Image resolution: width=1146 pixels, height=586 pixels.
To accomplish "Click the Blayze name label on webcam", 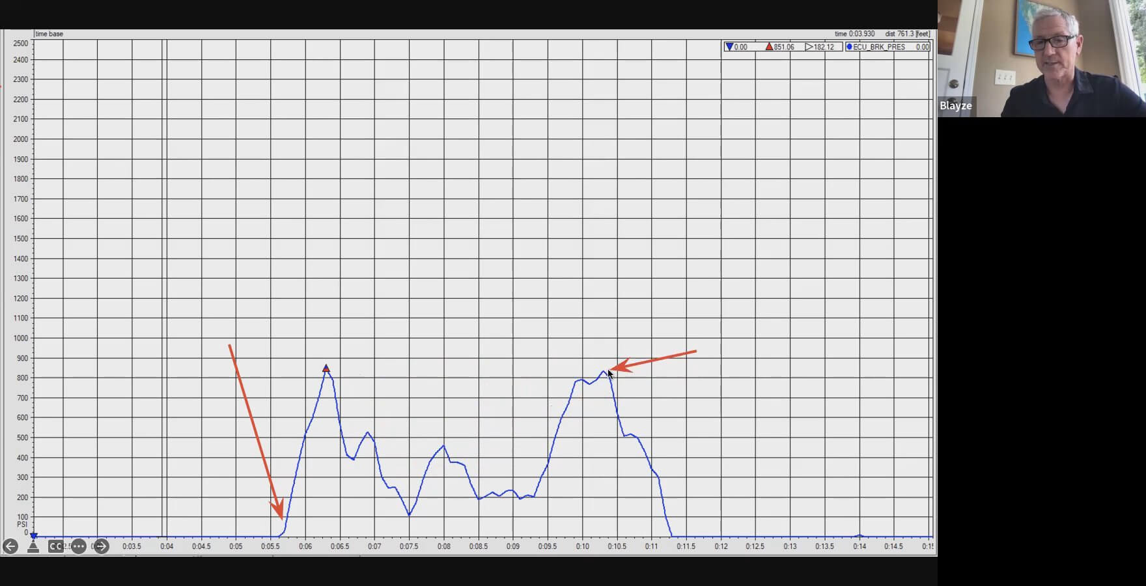I will [956, 105].
